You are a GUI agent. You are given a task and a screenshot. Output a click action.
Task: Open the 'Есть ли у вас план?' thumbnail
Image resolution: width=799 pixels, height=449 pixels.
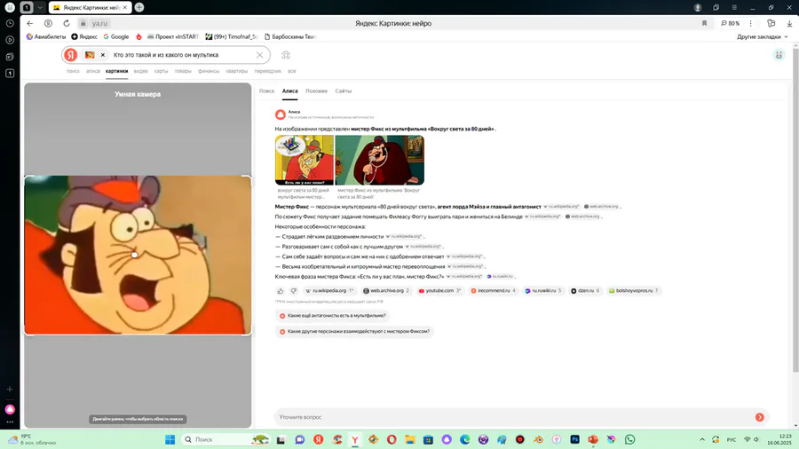coord(305,161)
